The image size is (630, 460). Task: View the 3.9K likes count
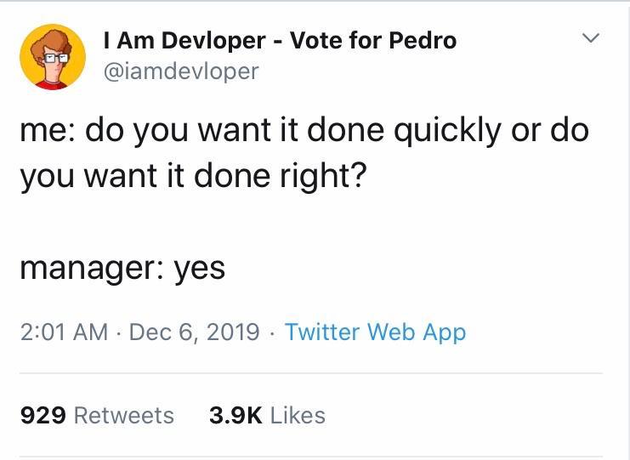[x=234, y=415]
